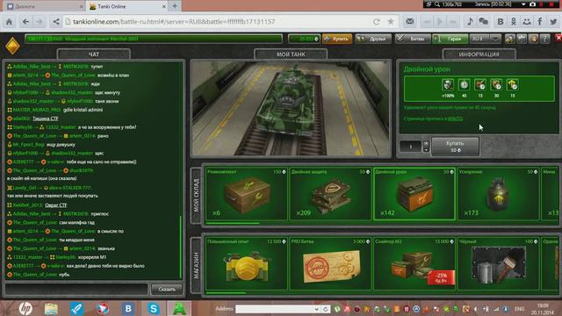Click the chat vertical scrollbar
Viewport: 562px width, 316px height.
[x=181, y=247]
